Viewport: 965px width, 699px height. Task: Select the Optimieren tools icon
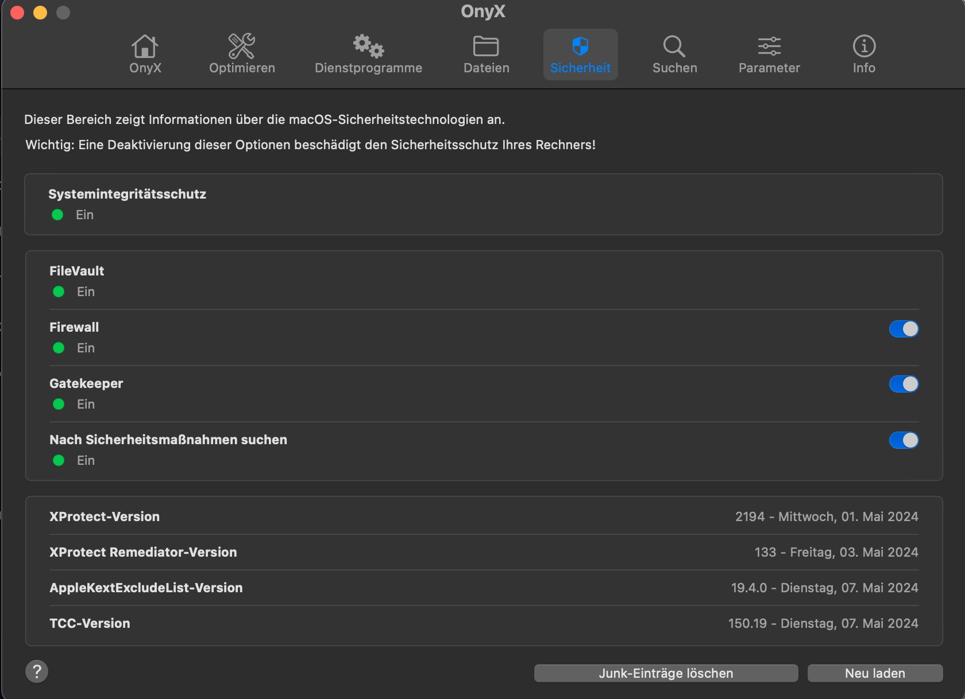point(242,46)
